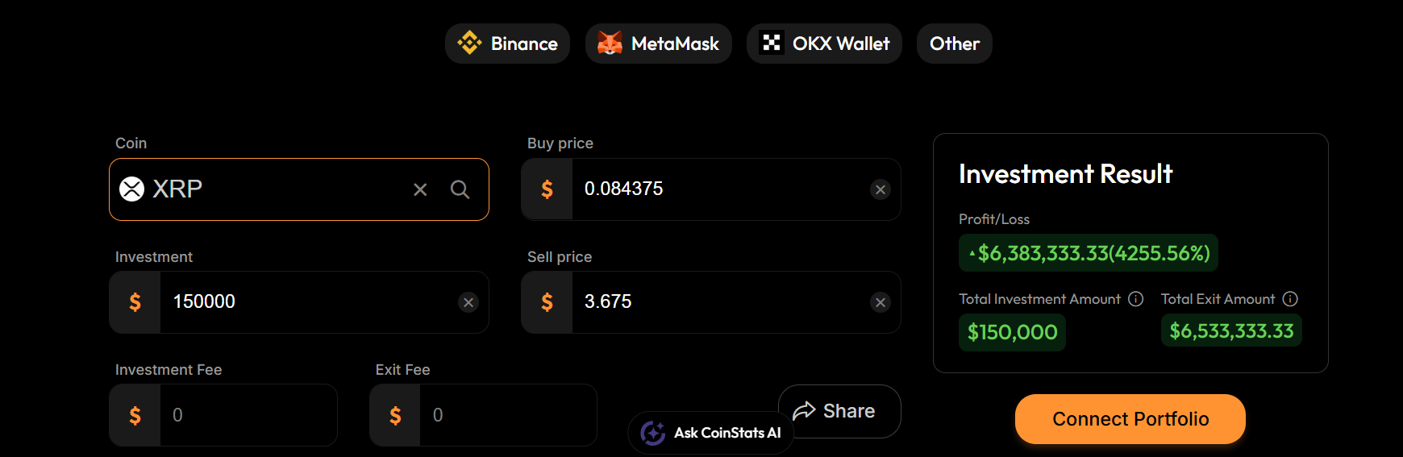Focus the Exit Fee input field
1403x457 pixels.
pyautogui.click(x=483, y=415)
